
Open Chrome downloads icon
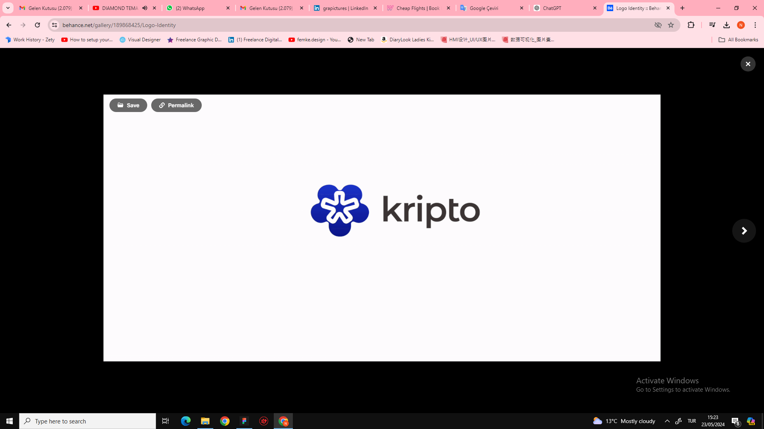click(x=727, y=25)
